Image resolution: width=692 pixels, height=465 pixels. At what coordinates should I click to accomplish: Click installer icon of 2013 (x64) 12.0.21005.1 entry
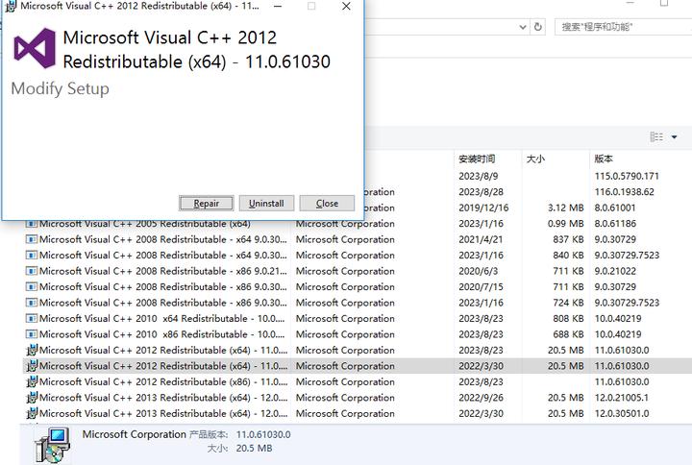[32, 398]
